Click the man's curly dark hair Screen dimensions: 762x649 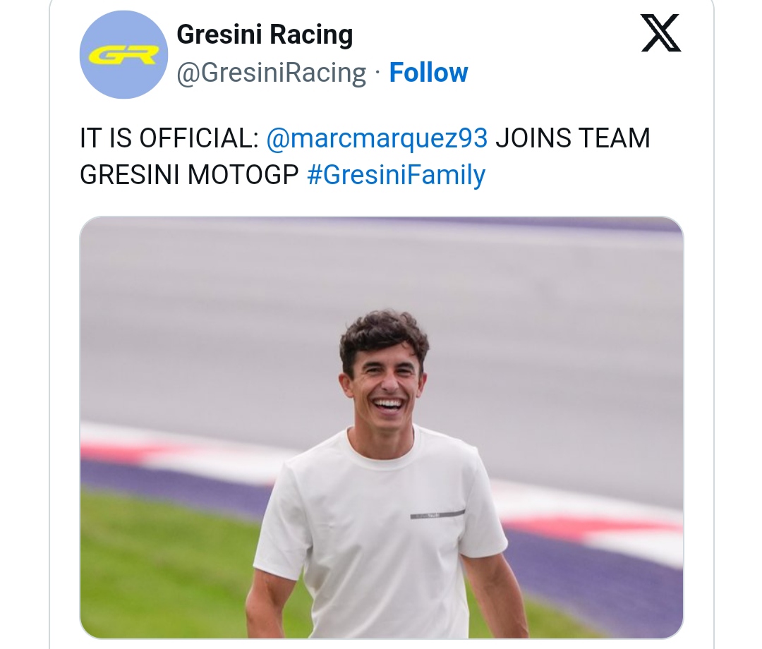(383, 334)
